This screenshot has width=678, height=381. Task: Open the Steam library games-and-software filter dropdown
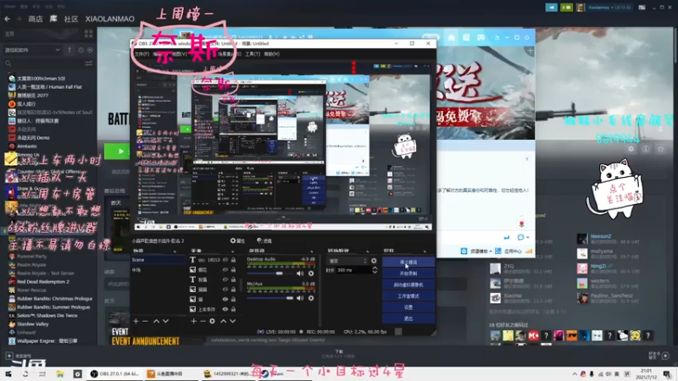click(32, 50)
